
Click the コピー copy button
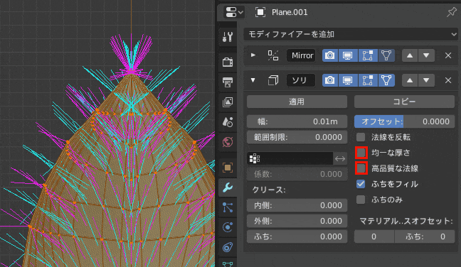pos(404,102)
